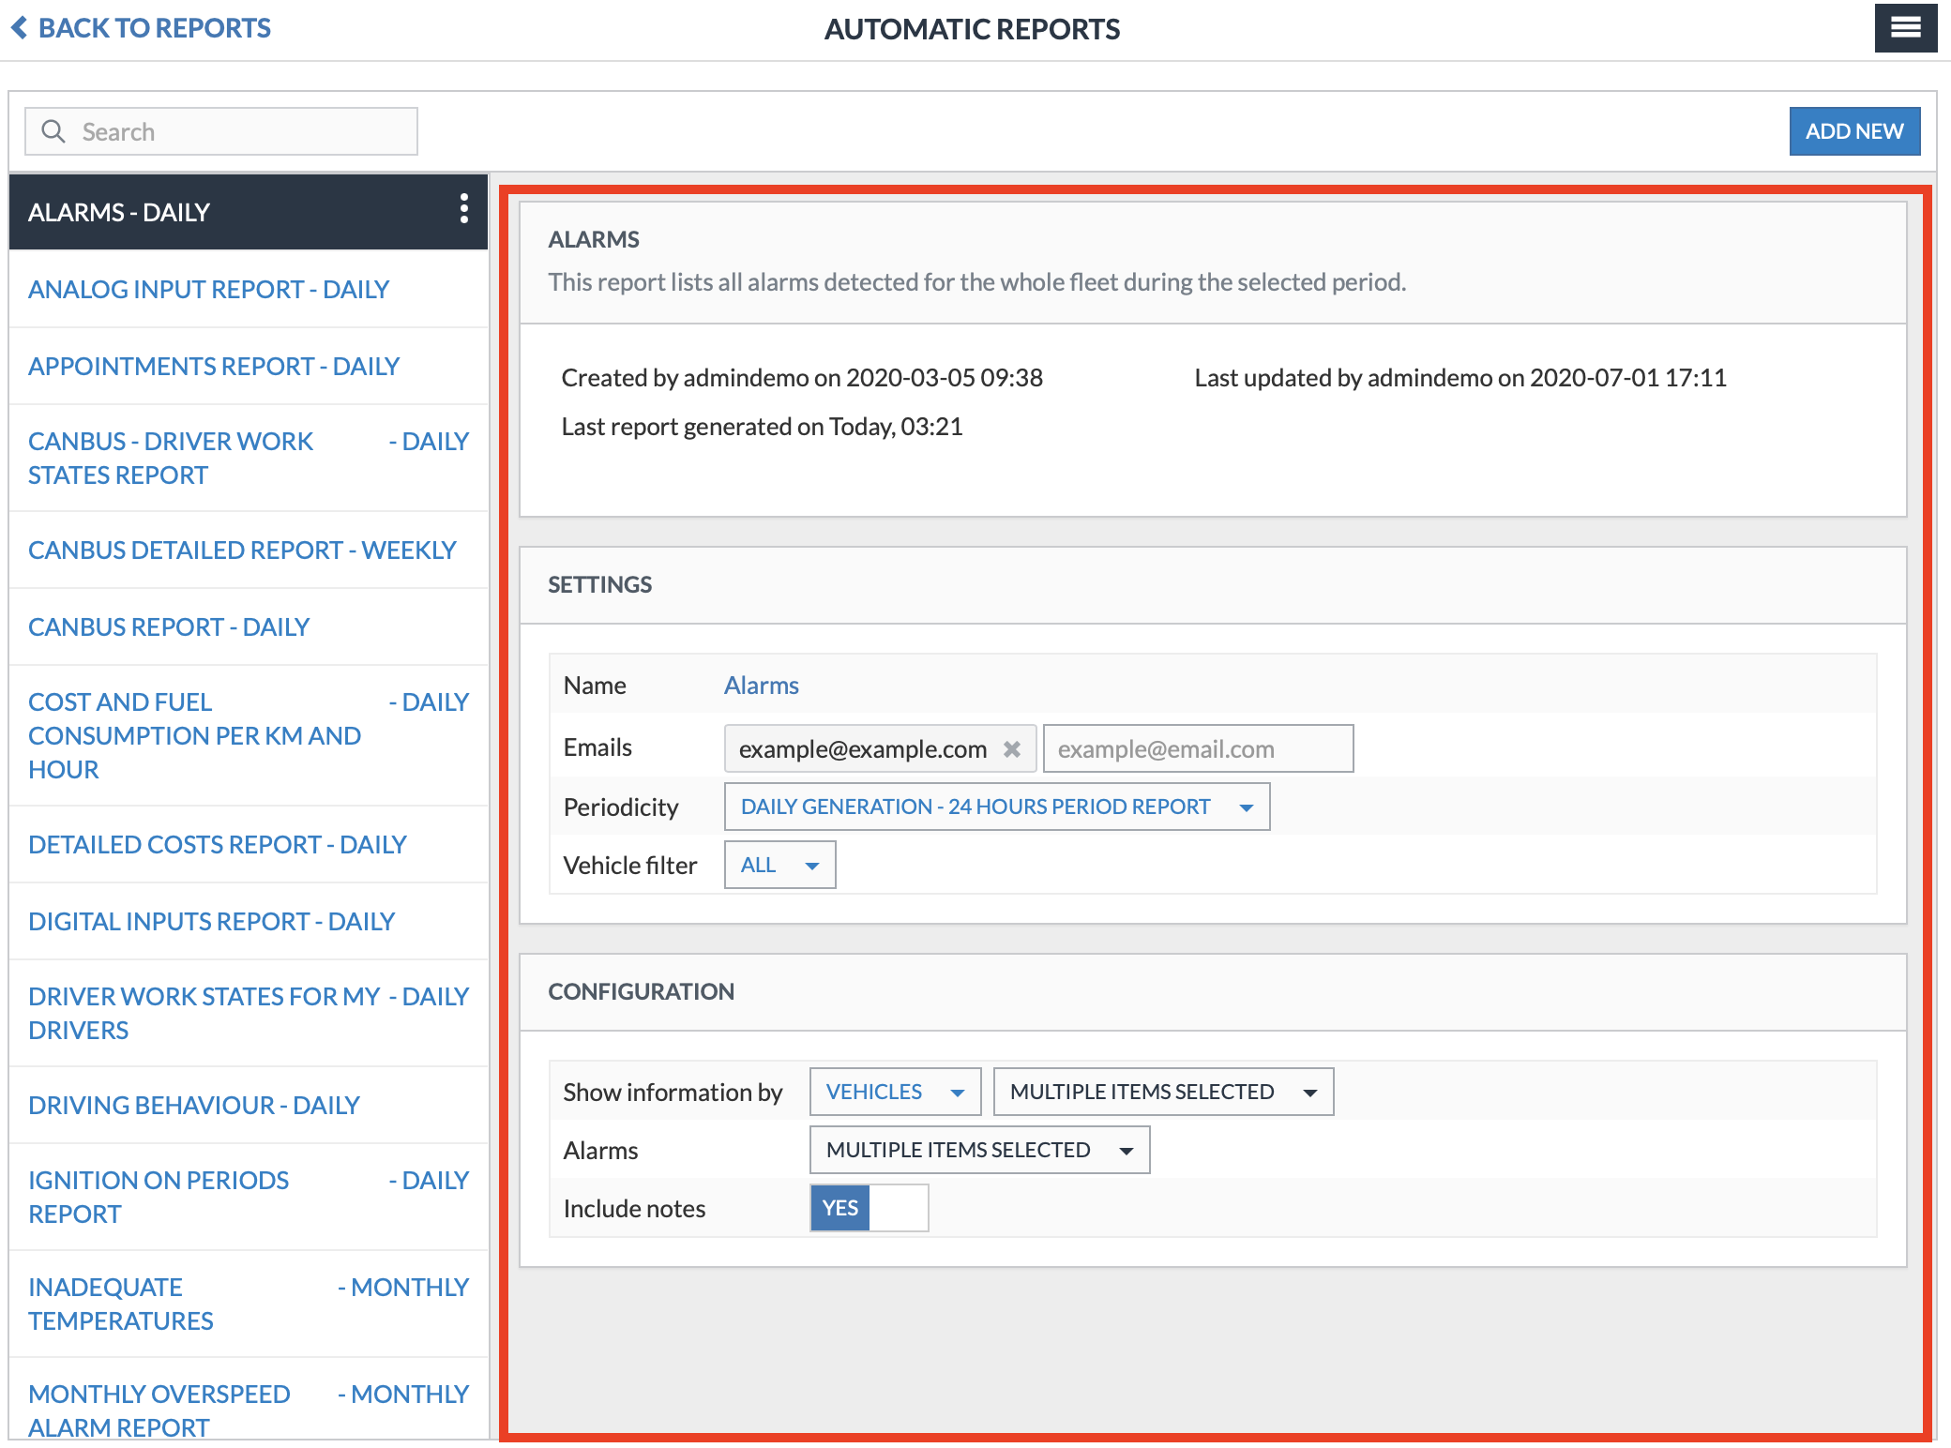Select the Alarms - Daily report

249,212
